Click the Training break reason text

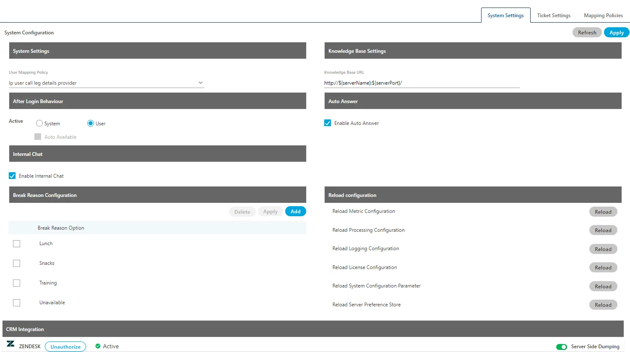(48, 283)
